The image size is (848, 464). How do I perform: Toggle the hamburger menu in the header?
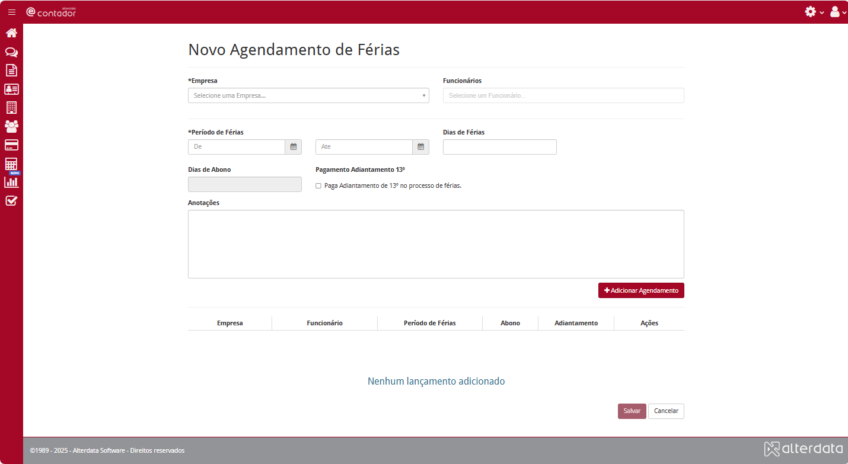pyautogui.click(x=12, y=12)
